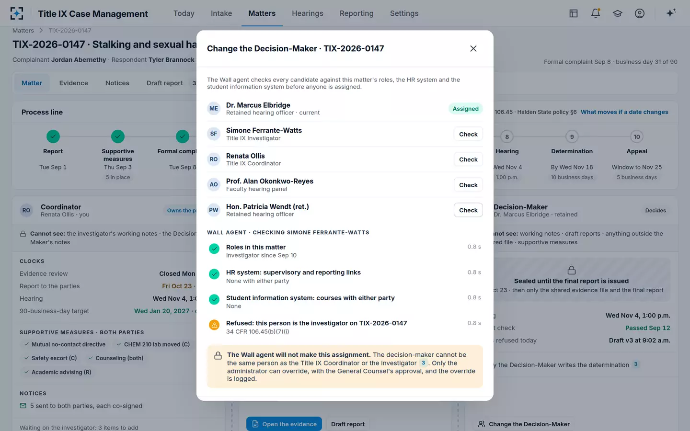
Task: Open Hearings in top navigation
Action: tap(308, 13)
